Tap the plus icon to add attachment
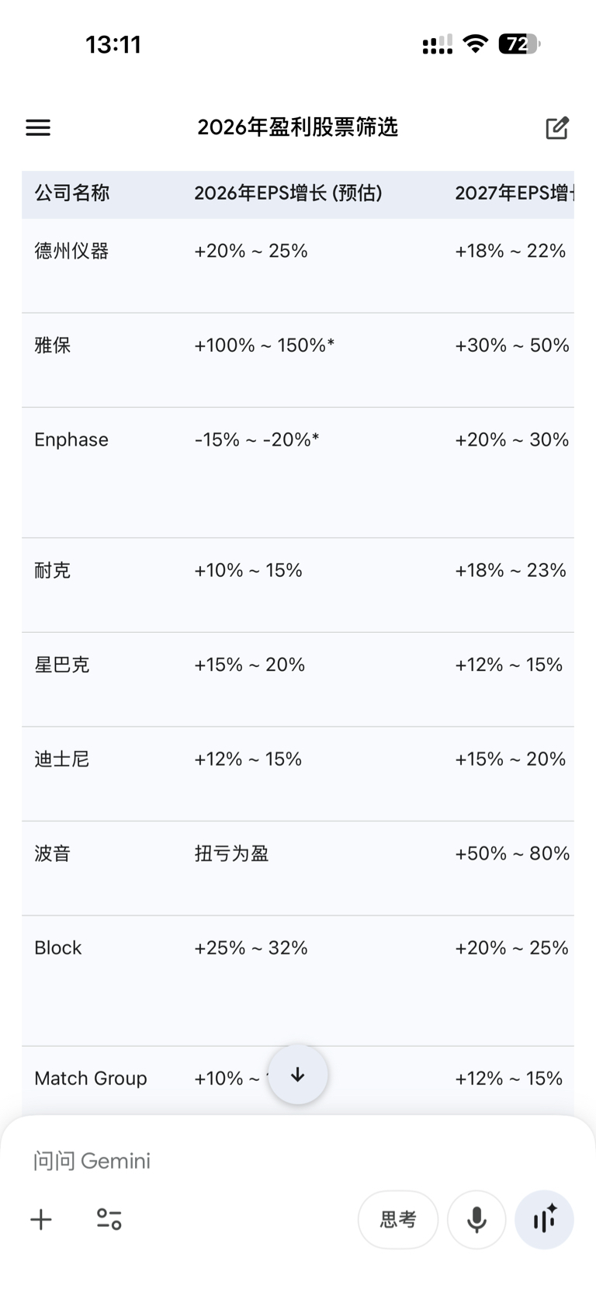Viewport: 596px width, 1296px height. click(x=41, y=1219)
